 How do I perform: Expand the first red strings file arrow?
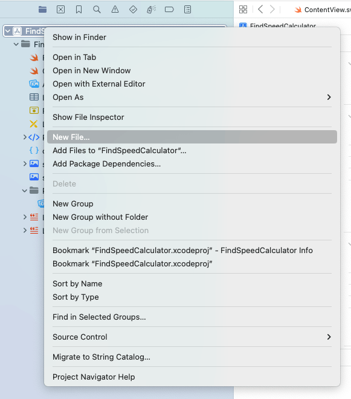point(25,217)
